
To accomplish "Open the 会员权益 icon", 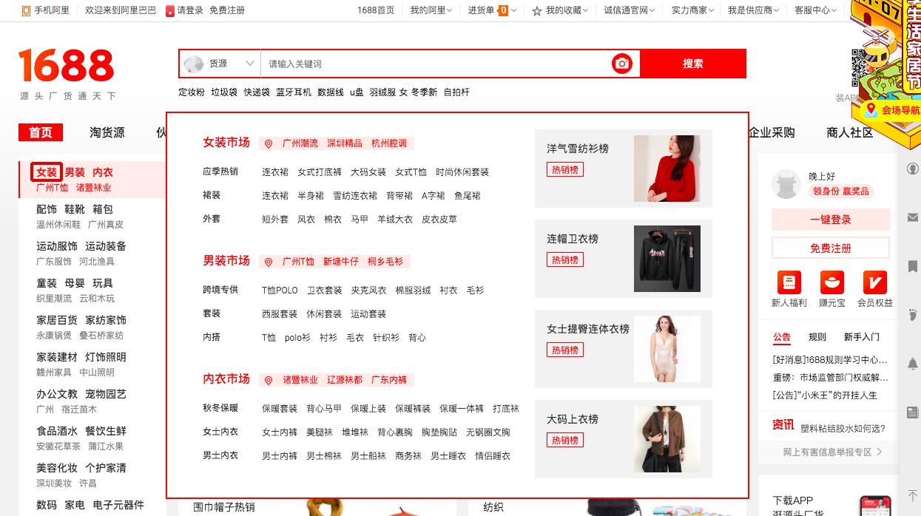I will (x=875, y=282).
